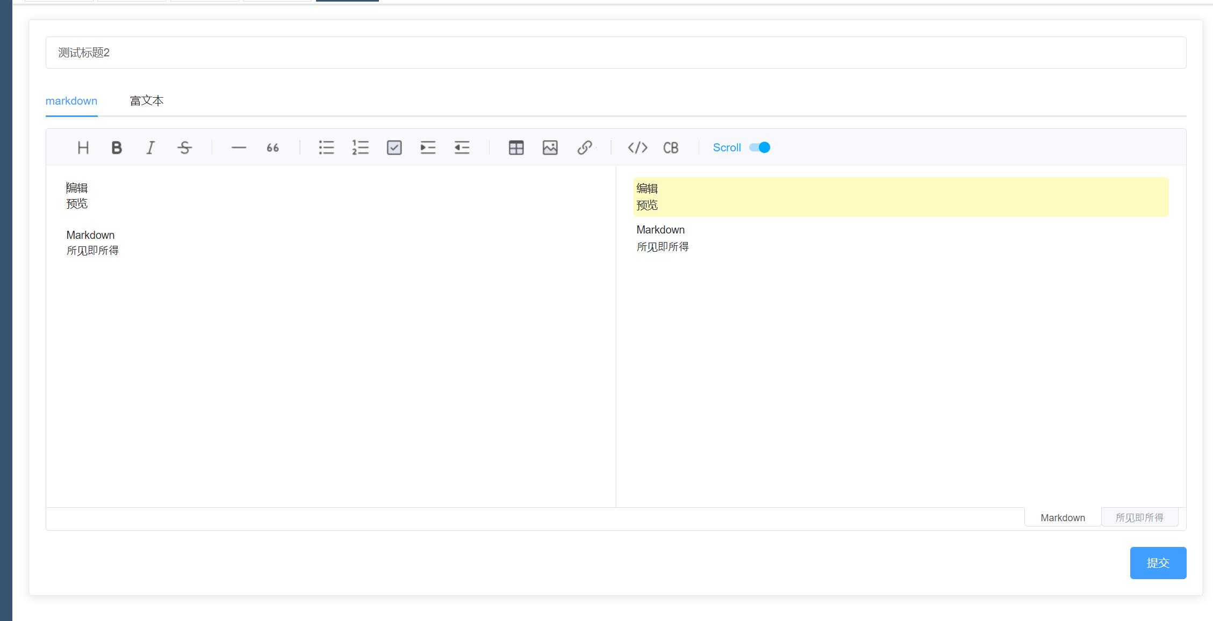The image size is (1213, 621).
Task: Insert a horizontal line
Action: pos(239,148)
